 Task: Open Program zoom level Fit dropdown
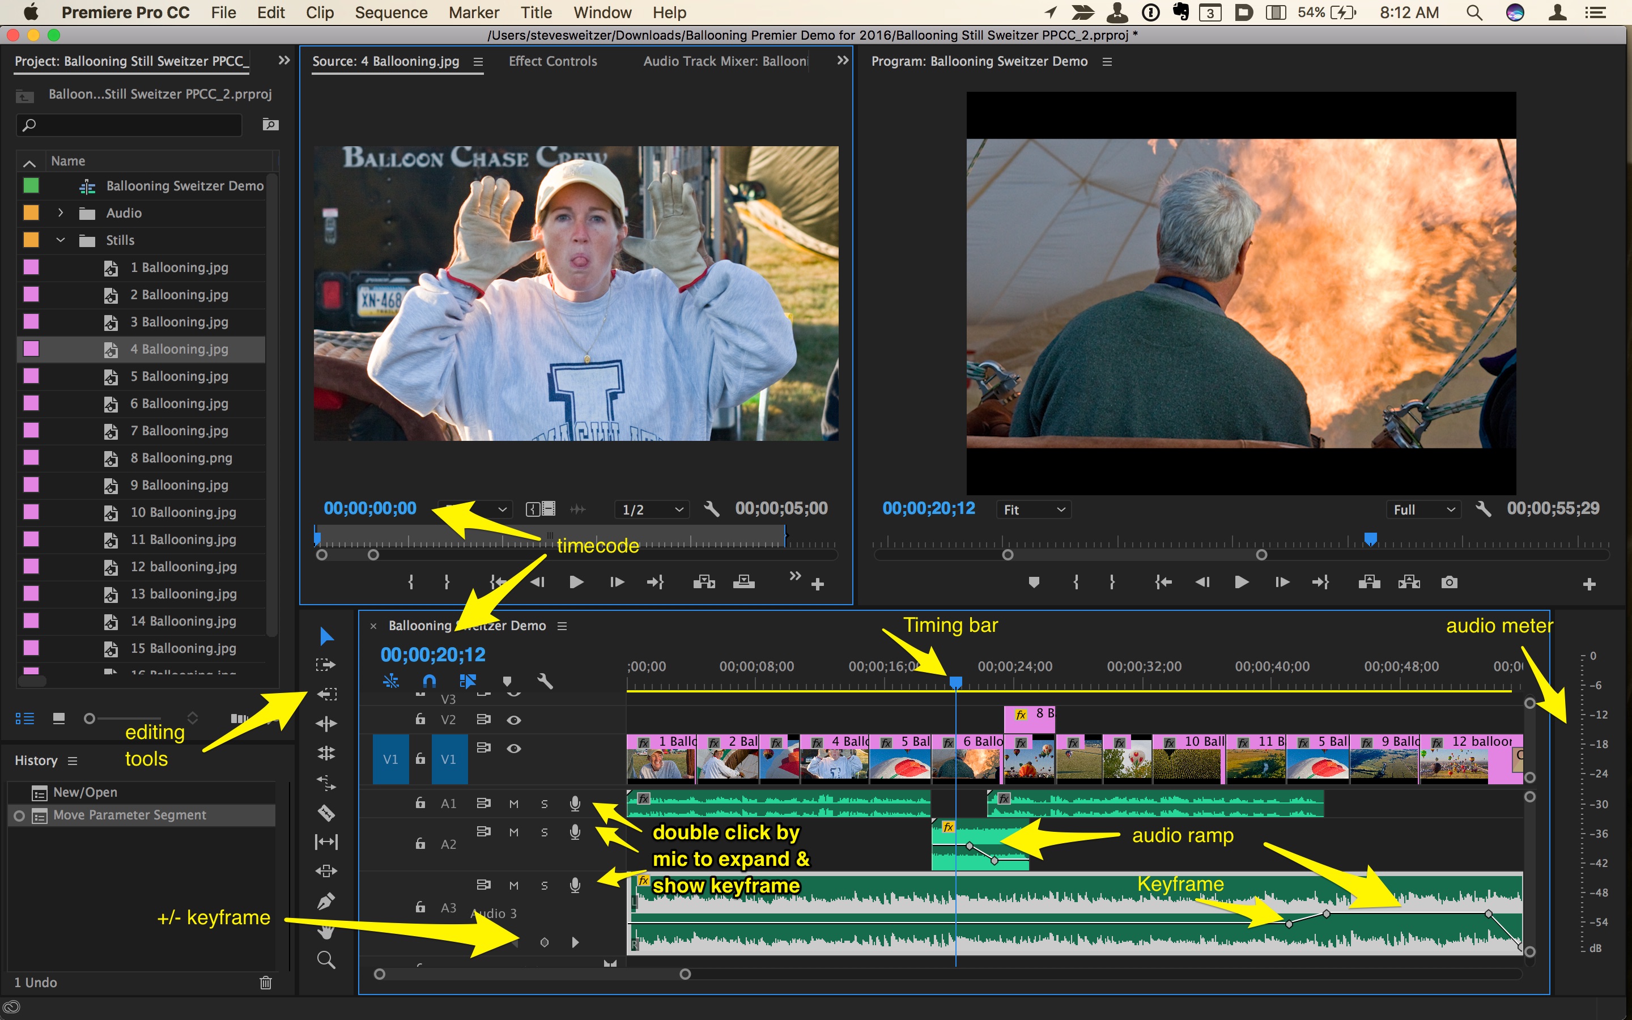pos(1034,509)
